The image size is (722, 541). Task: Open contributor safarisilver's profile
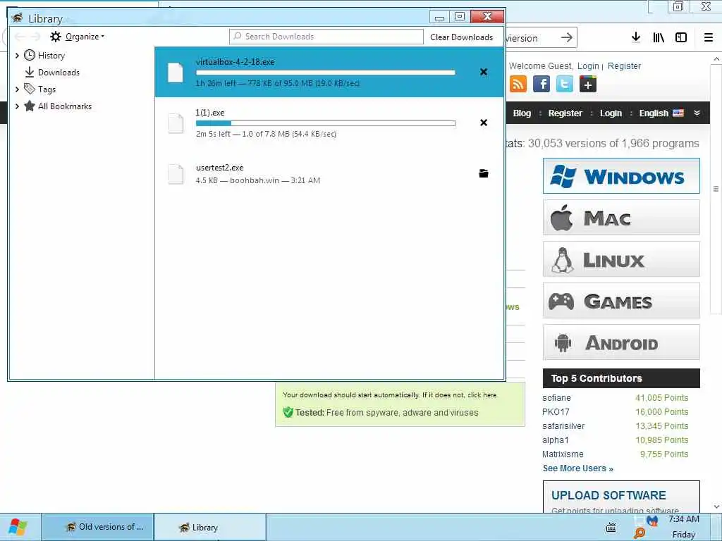[x=563, y=426]
